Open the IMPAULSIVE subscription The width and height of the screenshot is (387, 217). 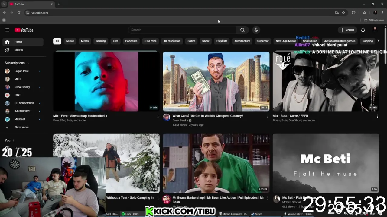point(23,111)
